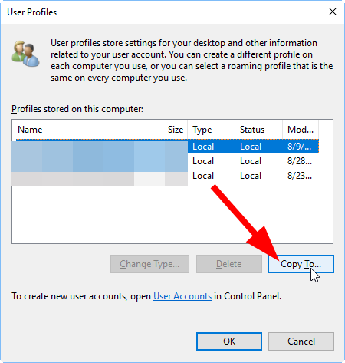This screenshot has width=345, height=363.
Task: Click the two-users profile icon
Action: click(x=25, y=54)
